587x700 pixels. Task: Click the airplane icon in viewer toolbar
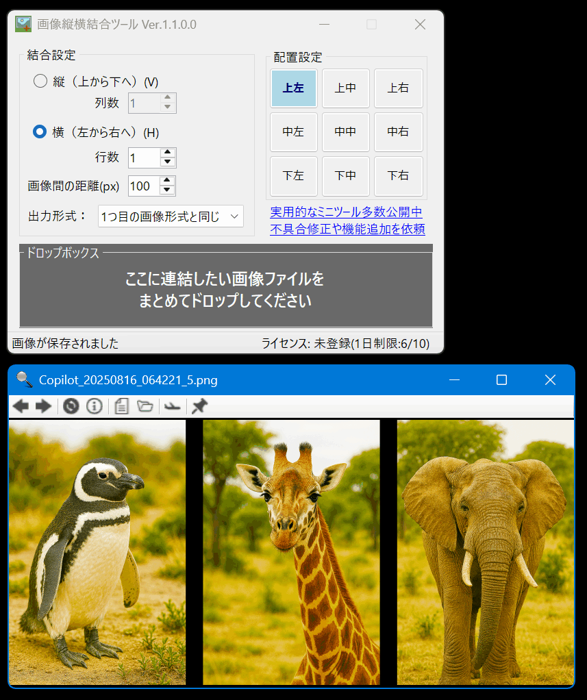(173, 407)
